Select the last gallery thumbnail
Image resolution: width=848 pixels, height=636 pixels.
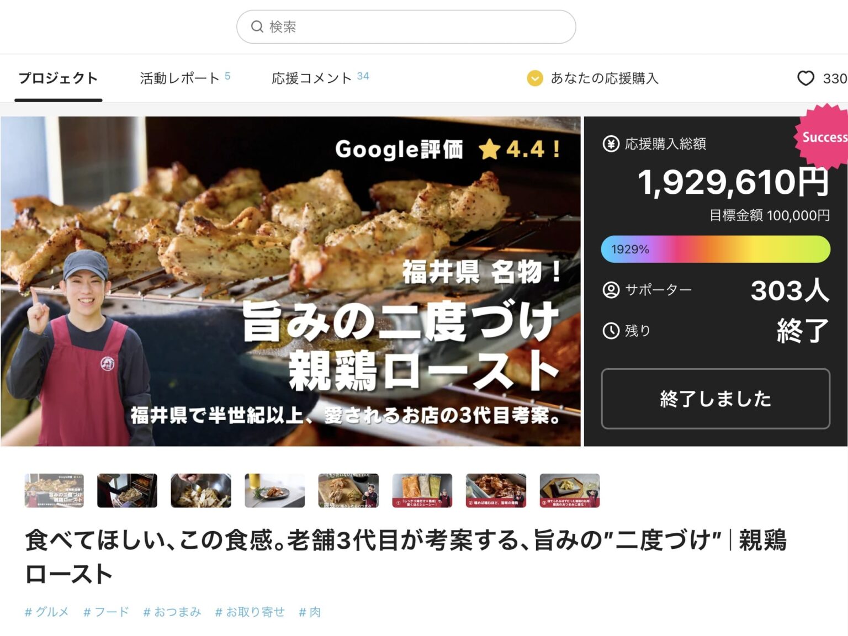pyautogui.click(x=570, y=490)
